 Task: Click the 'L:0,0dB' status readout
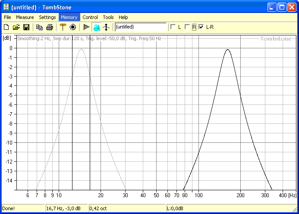[175, 208]
